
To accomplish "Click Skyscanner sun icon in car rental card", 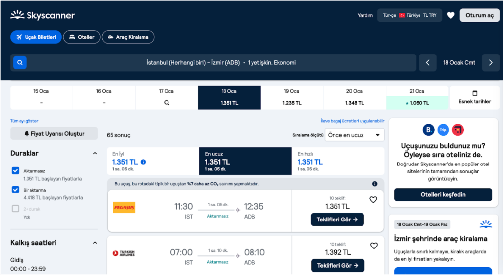I will coord(486,224).
